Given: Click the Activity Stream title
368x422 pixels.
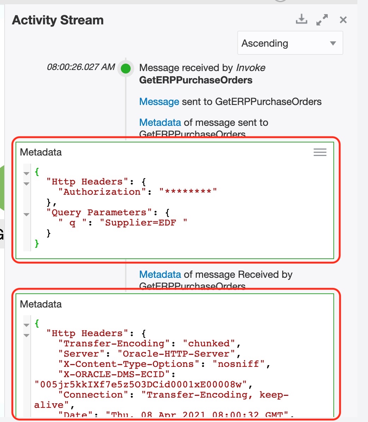Looking at the screenshot, I should 58,20.
